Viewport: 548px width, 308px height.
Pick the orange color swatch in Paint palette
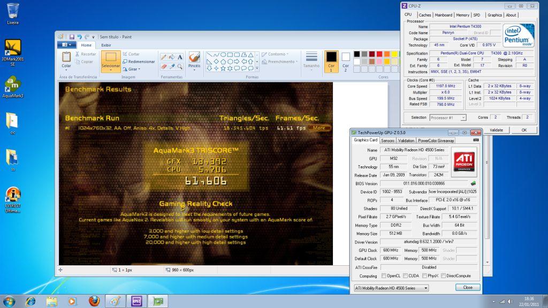coord(387,54)
